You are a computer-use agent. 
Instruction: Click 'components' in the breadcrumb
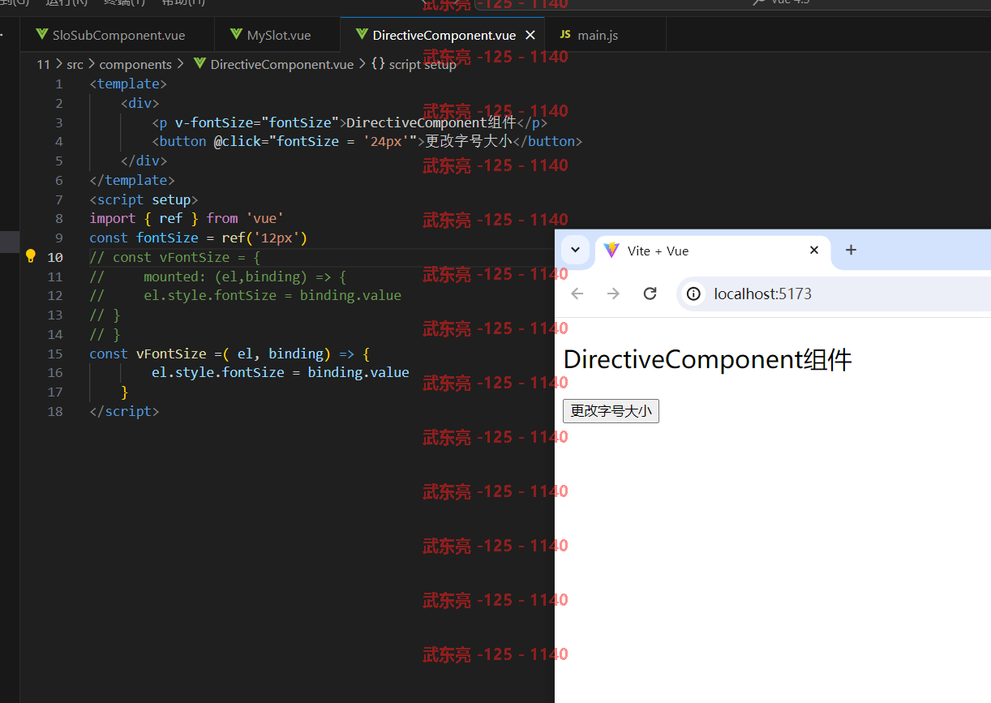pyautogui.click(x=135, y=64)
